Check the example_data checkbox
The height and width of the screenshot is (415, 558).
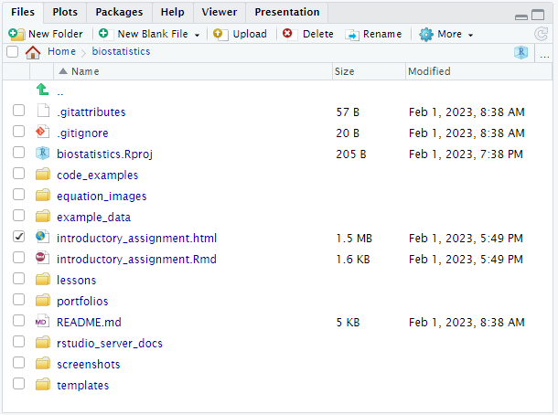tap(18, 216)
